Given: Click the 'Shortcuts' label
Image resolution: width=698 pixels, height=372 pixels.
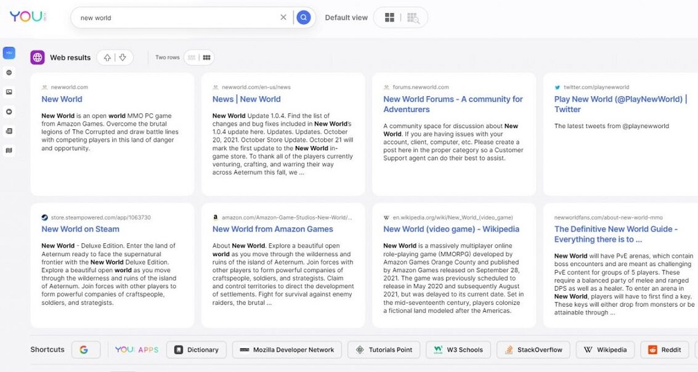Looking at the screenshot, I should (x=47, y=350).
